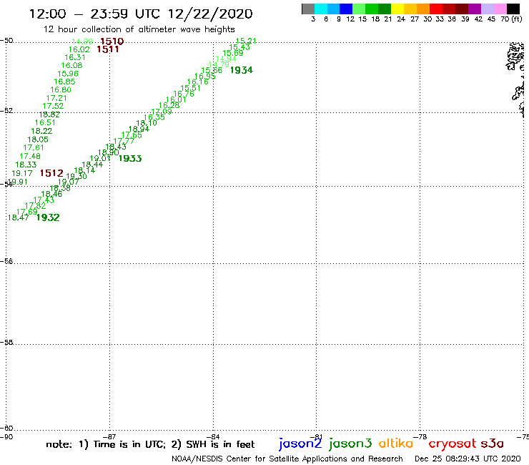
Task: Click the jason3 satellite legend label
Action: point(350,444)
